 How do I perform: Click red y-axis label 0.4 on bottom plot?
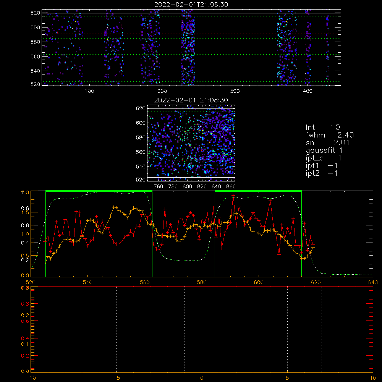click(26, 338)
